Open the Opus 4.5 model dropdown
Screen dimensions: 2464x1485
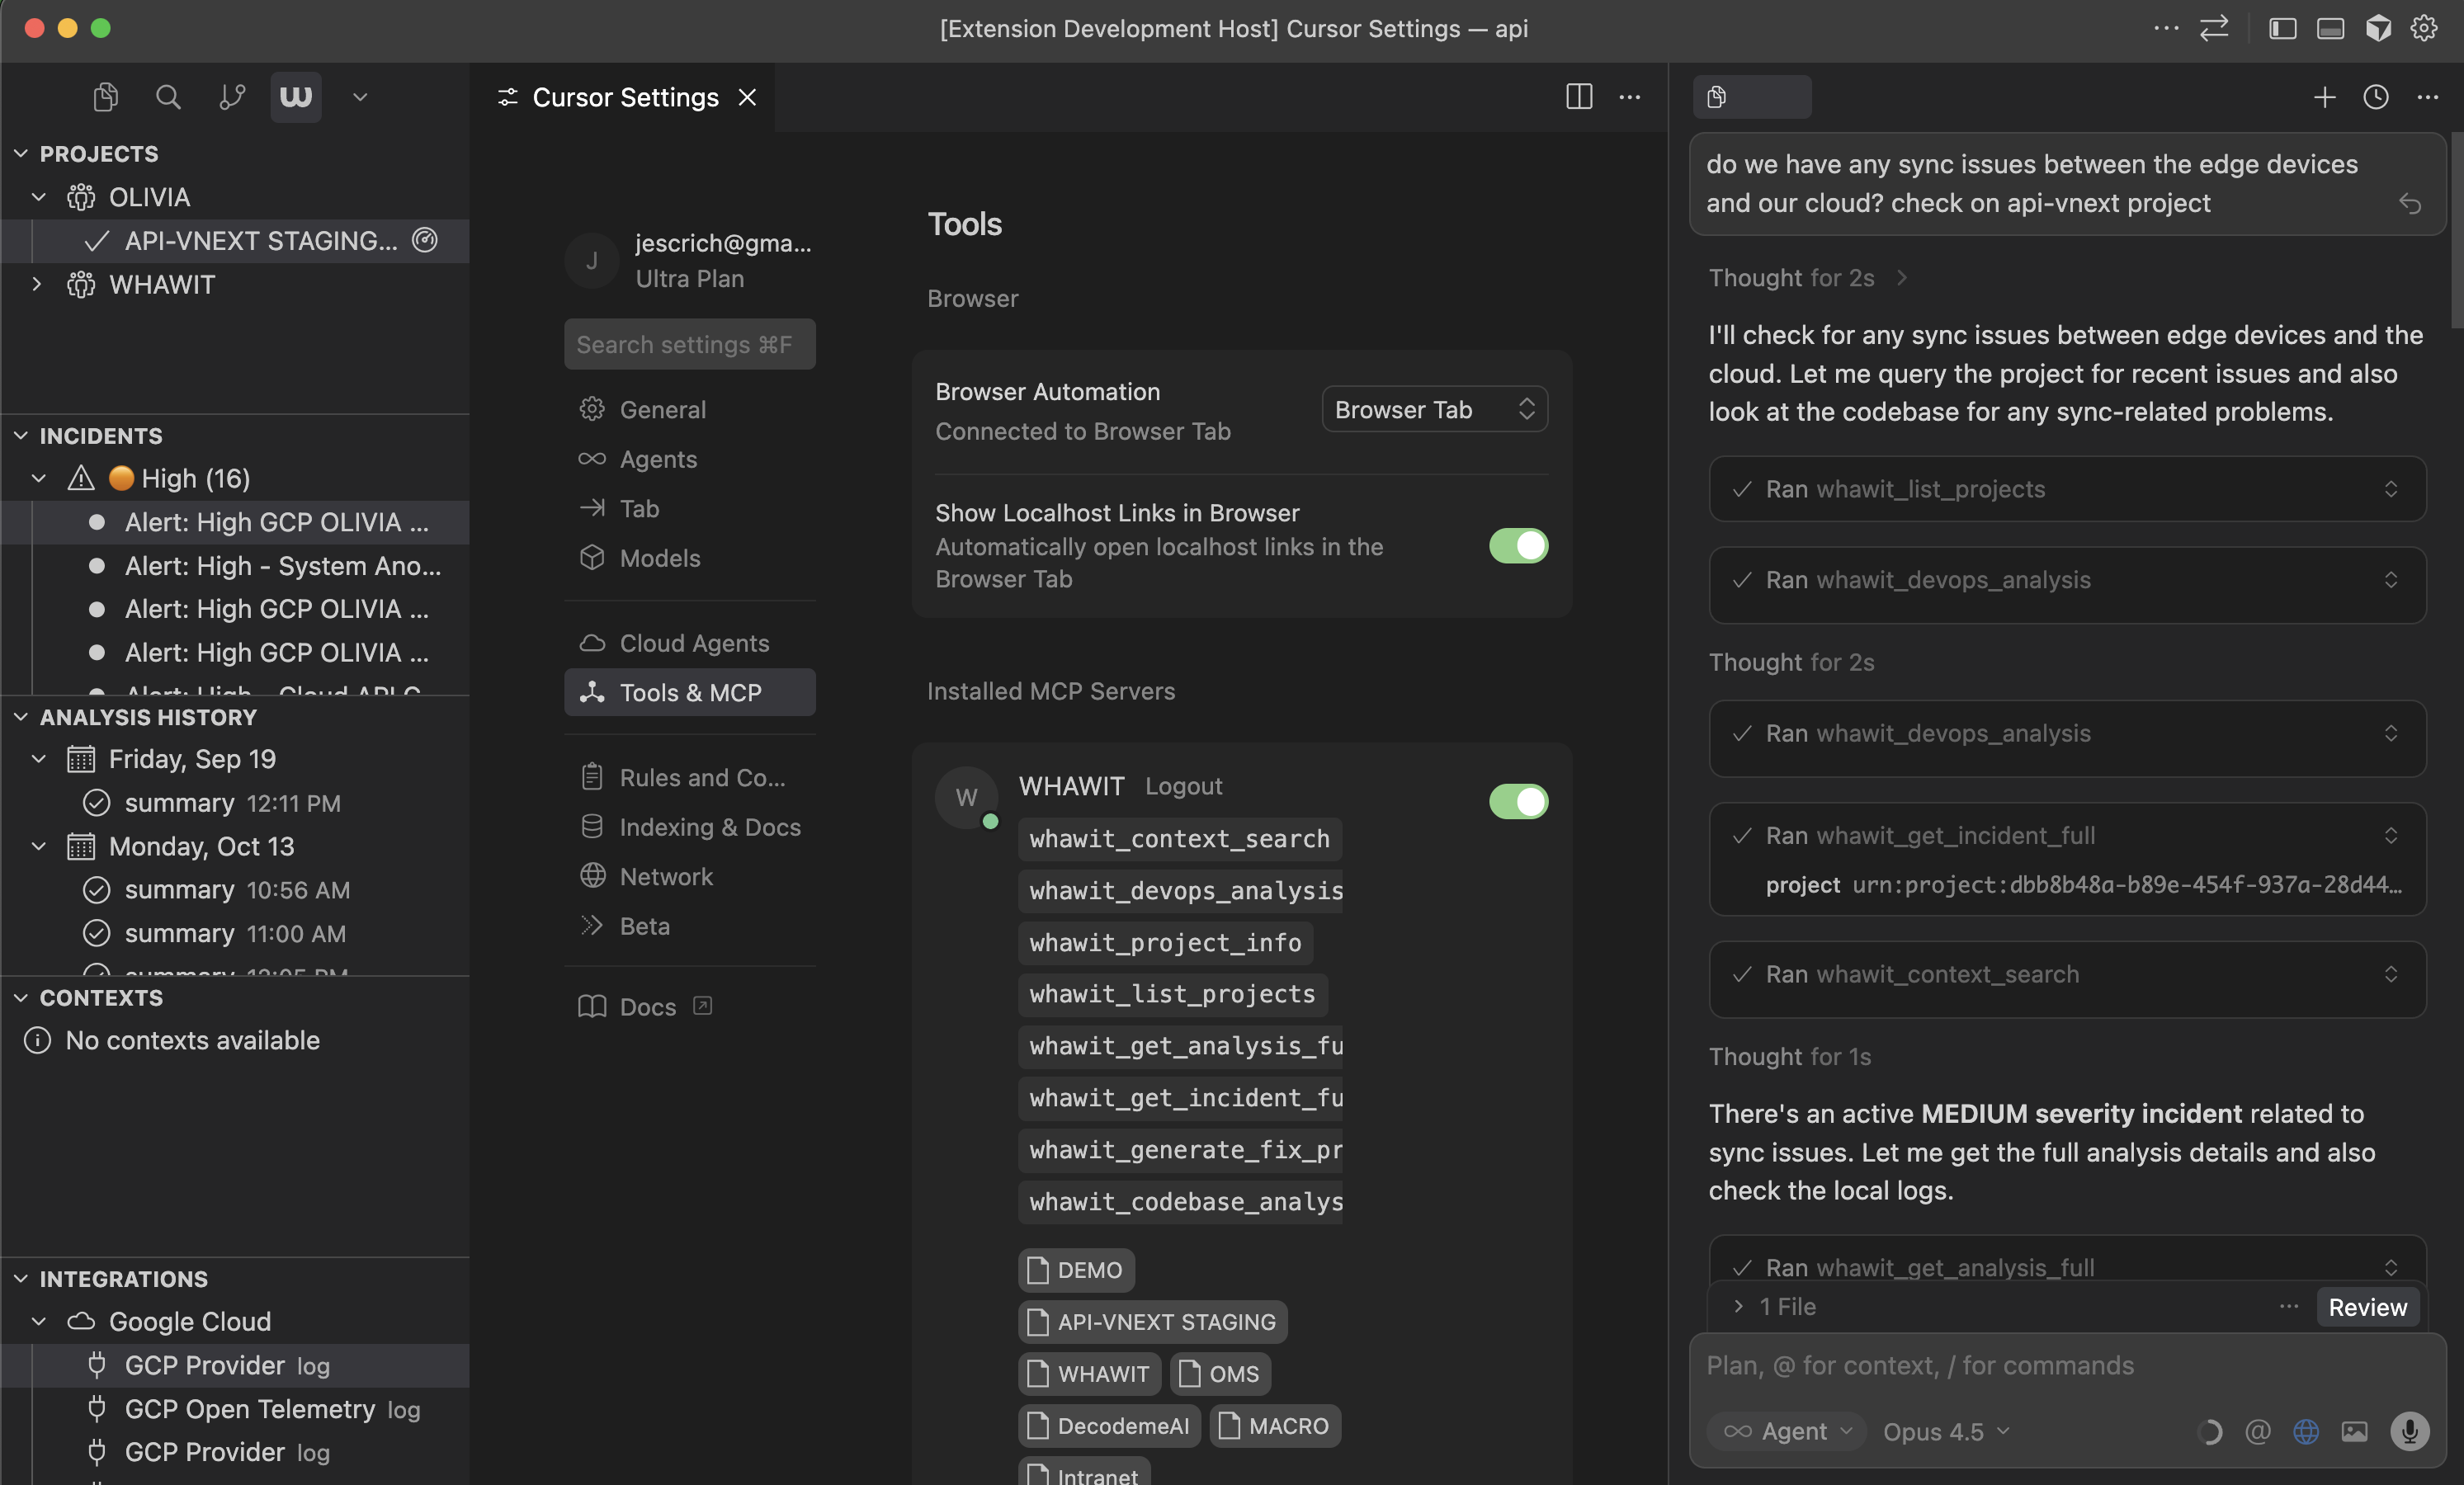coord(1945,1431)
